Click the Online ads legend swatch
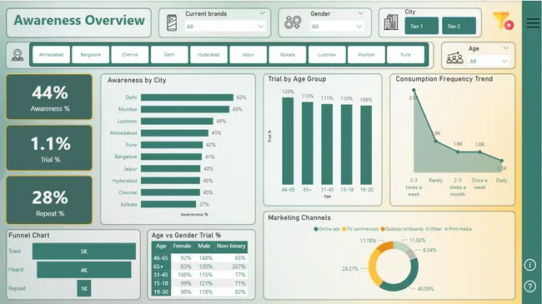The width and height of the screenshot is (542, 304). click(x=316, y=229)
